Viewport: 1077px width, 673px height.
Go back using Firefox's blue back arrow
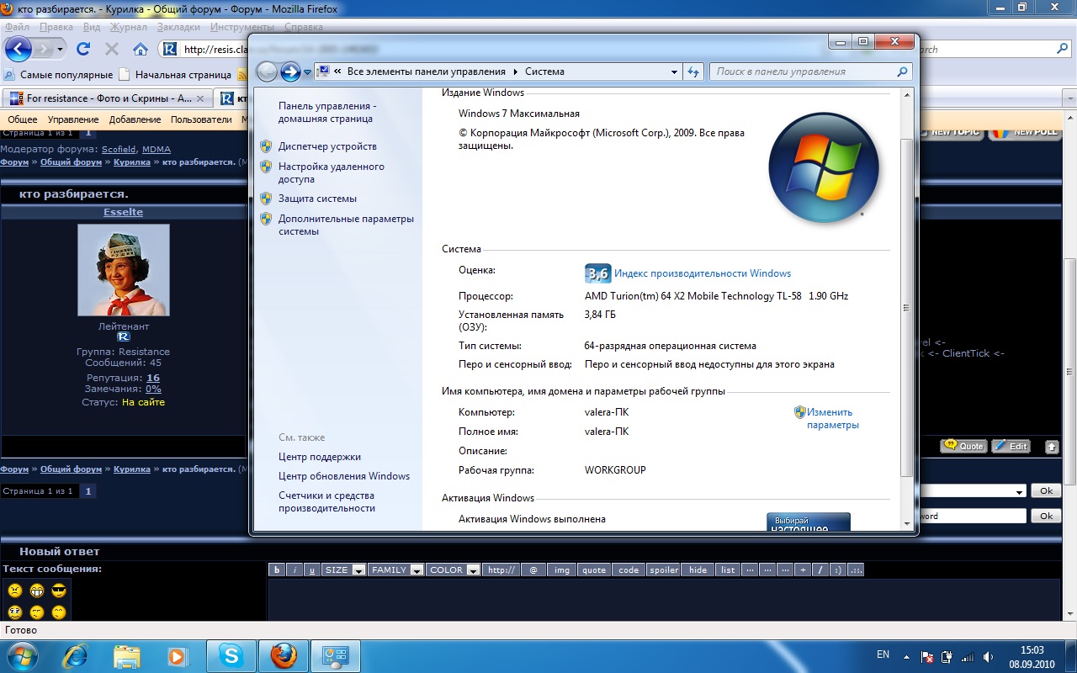(18, 49)
